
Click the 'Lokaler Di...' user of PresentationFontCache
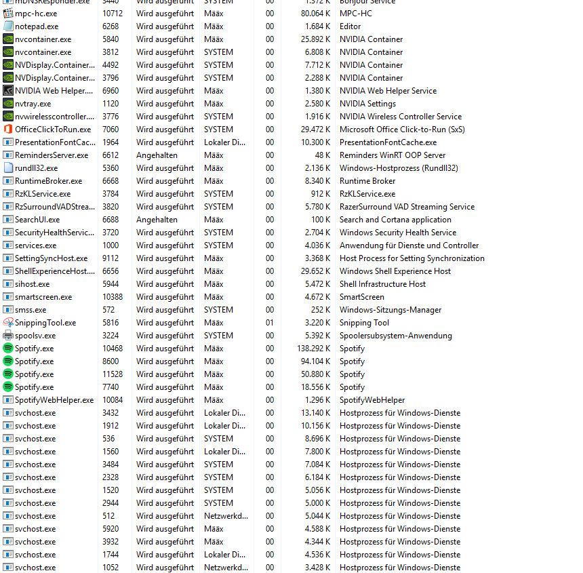224,142
